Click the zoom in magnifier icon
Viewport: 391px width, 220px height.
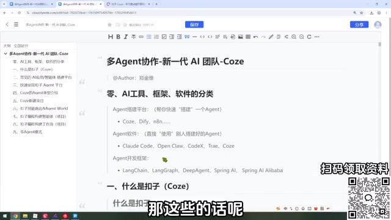click(x=294, y=37)
